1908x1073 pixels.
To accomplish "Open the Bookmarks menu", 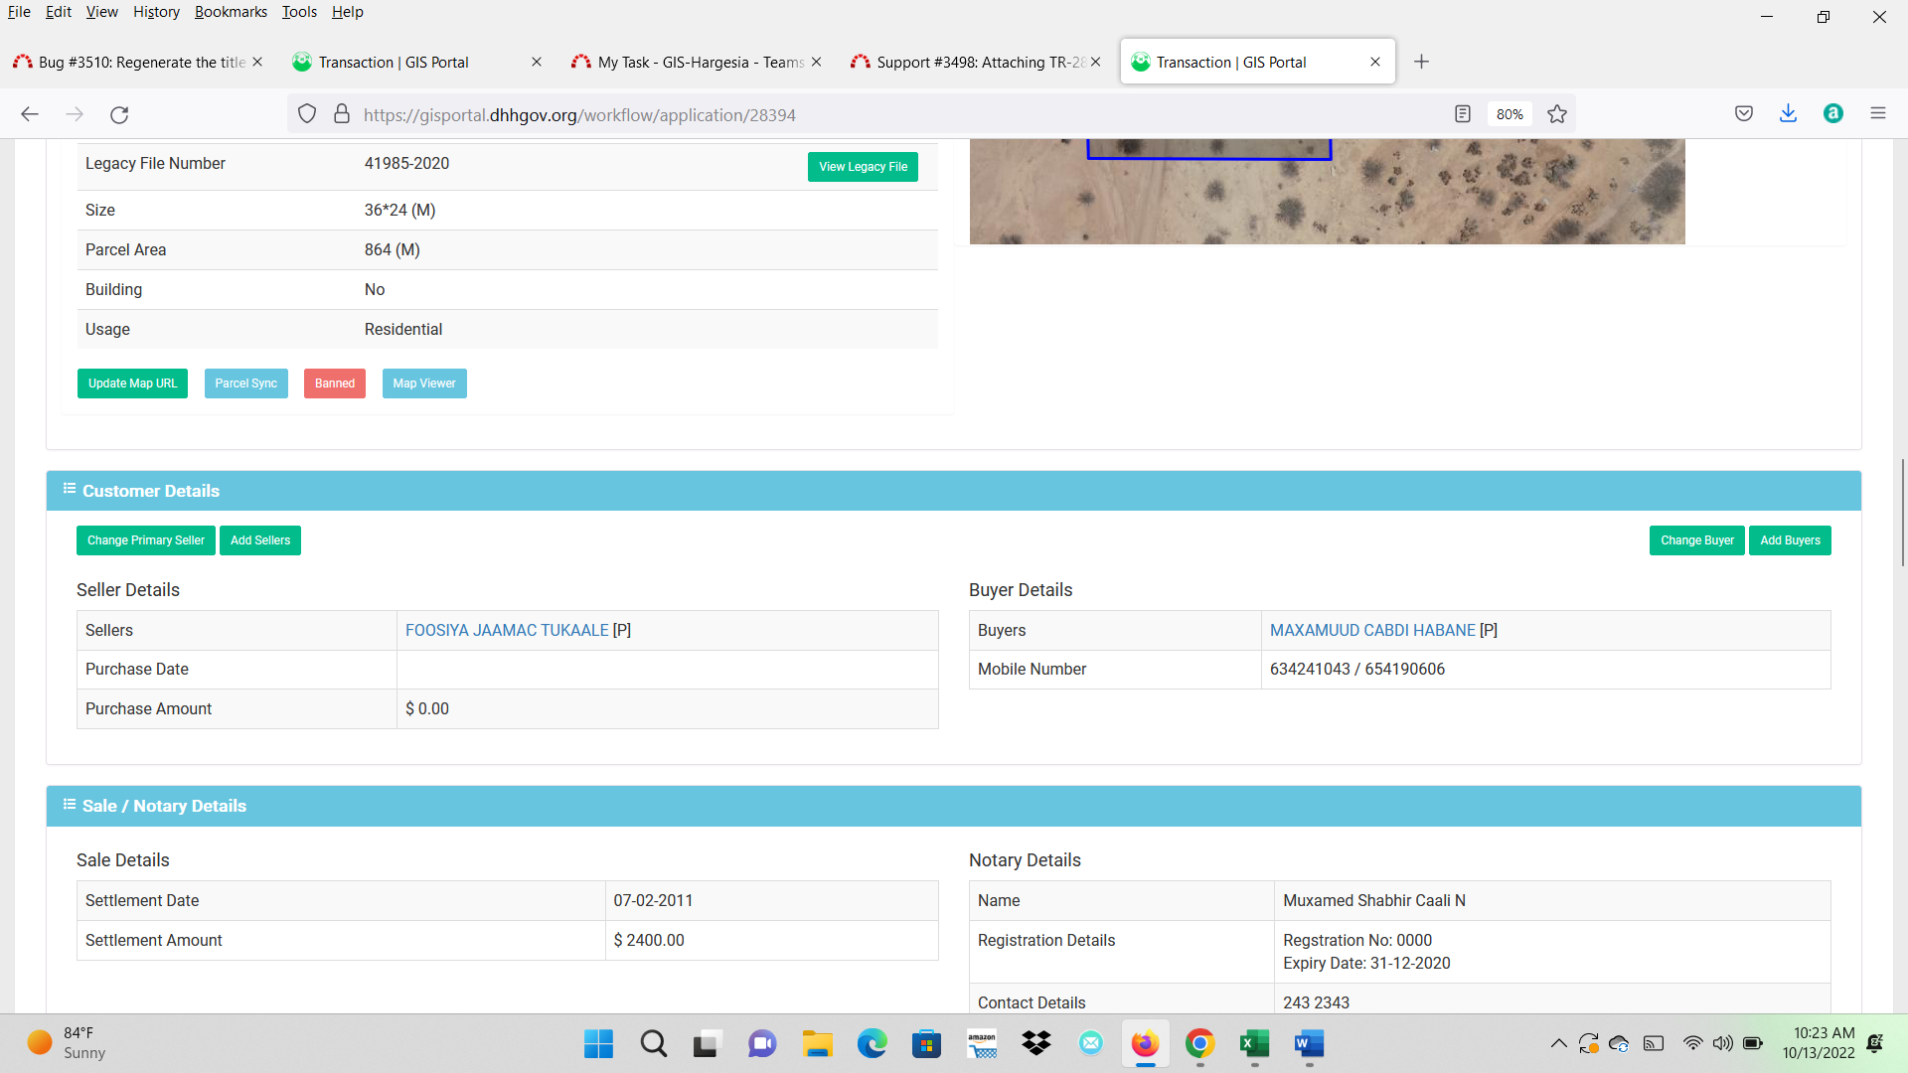I will 231,12.
